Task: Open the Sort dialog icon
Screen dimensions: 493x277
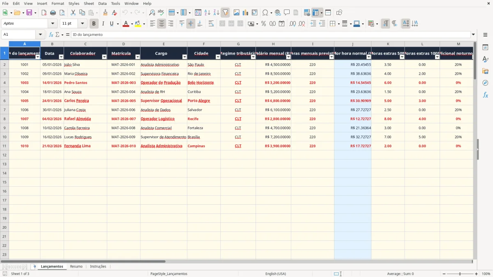Action: (198, 13)
